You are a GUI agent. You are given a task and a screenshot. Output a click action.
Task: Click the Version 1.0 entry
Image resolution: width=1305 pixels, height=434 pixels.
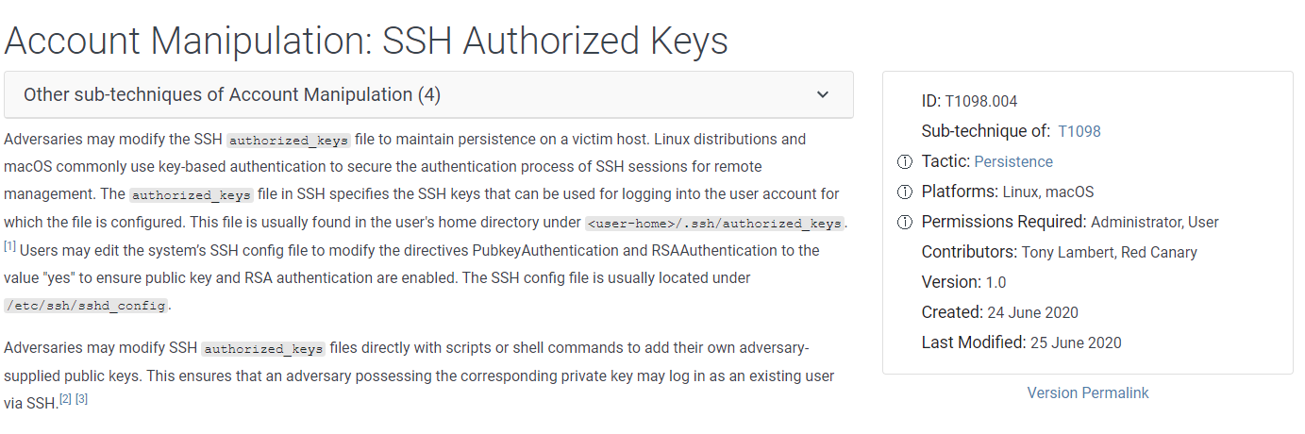point(995,283)
